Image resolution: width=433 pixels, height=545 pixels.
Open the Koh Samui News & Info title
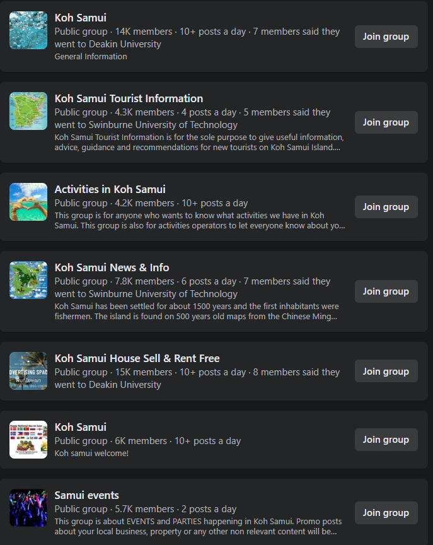[112, 267]
